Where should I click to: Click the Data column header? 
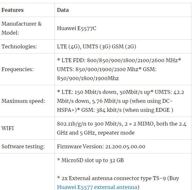63,10
